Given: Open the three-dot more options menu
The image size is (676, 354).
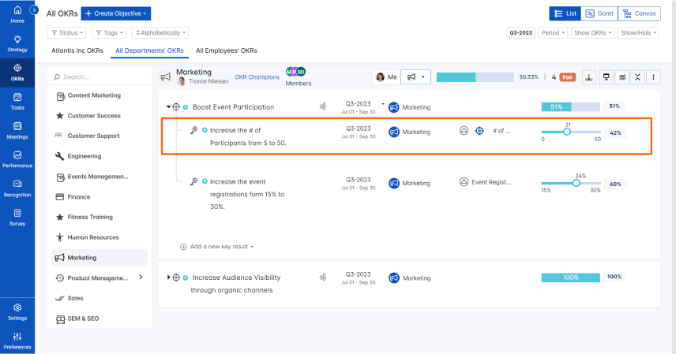Looking at the screenshot, I should pos(653,77).
